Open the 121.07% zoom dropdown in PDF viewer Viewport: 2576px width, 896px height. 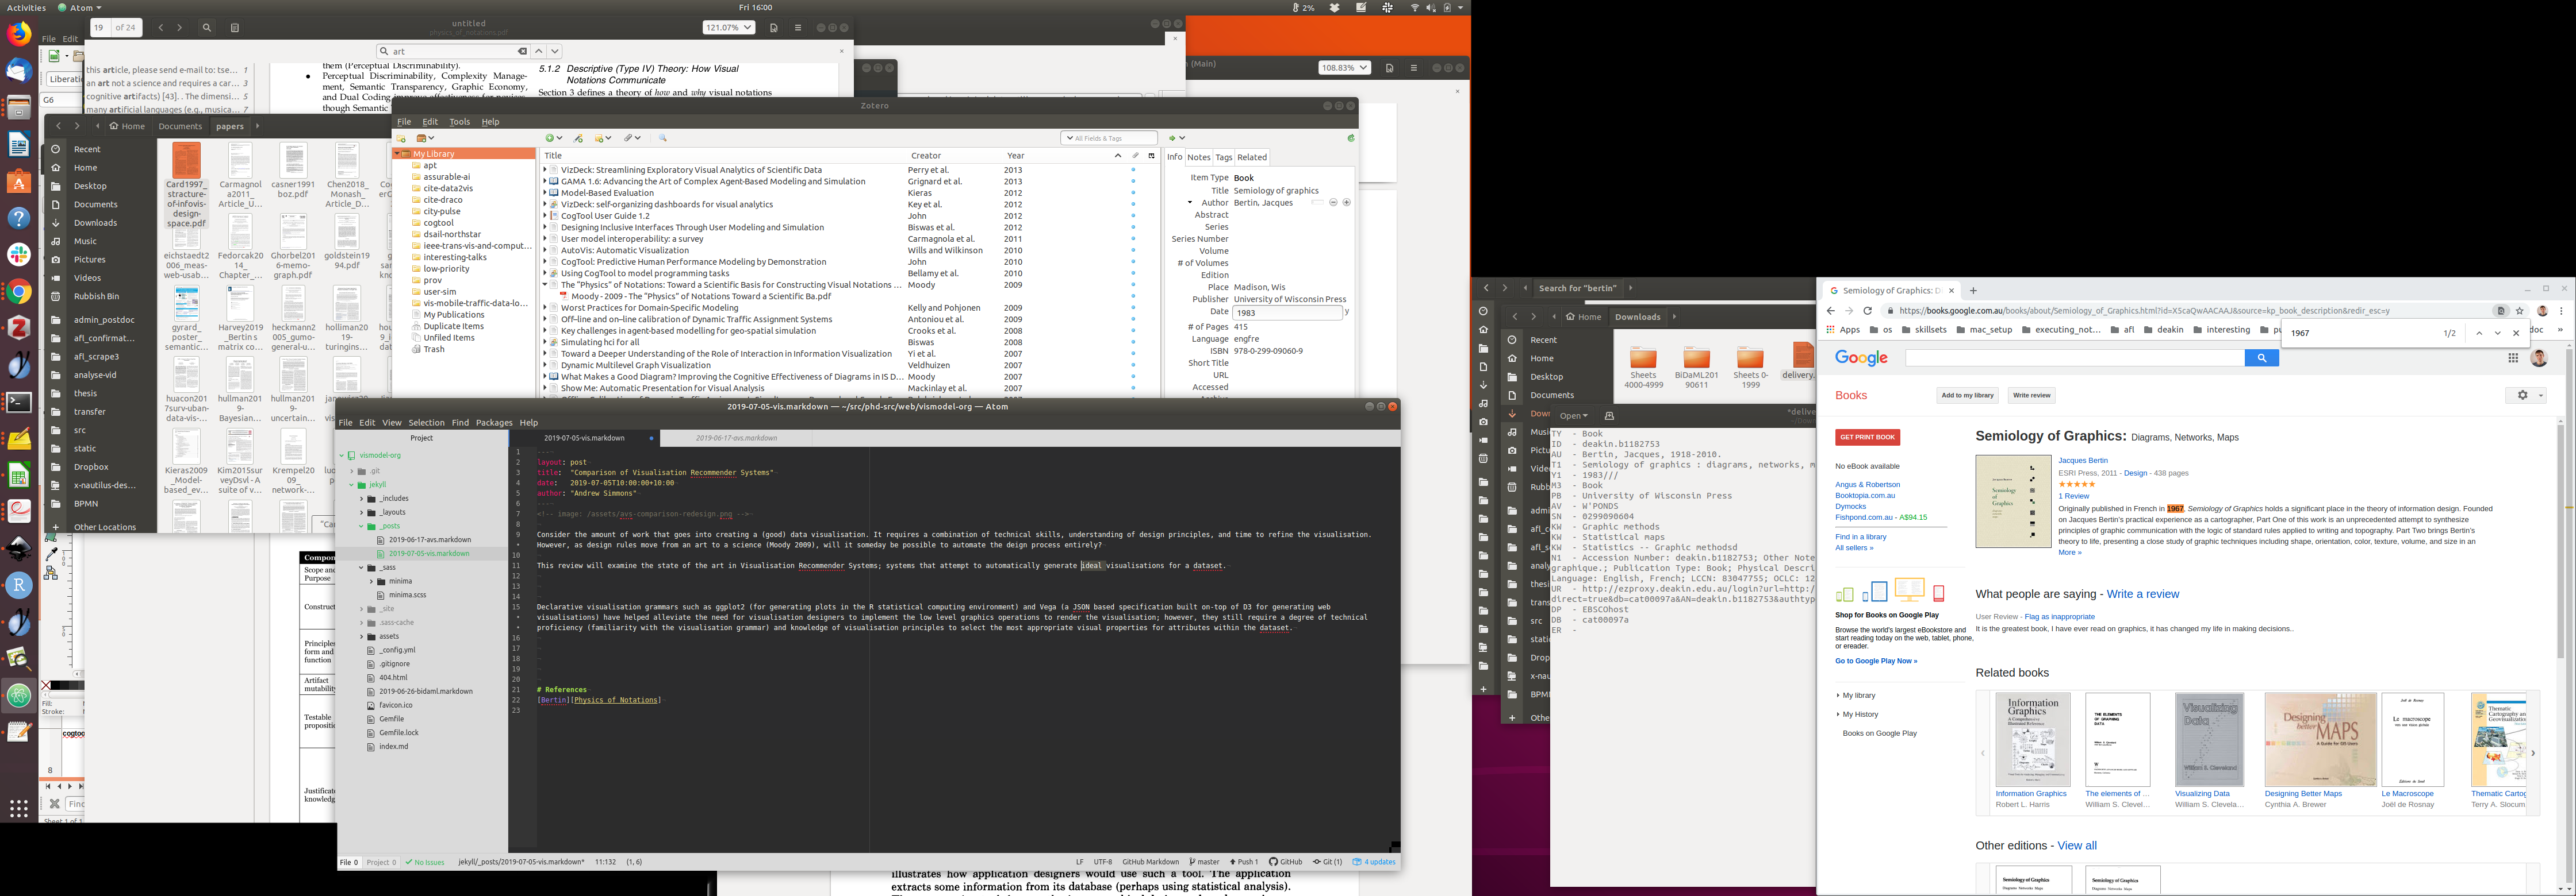click(728, 27)
